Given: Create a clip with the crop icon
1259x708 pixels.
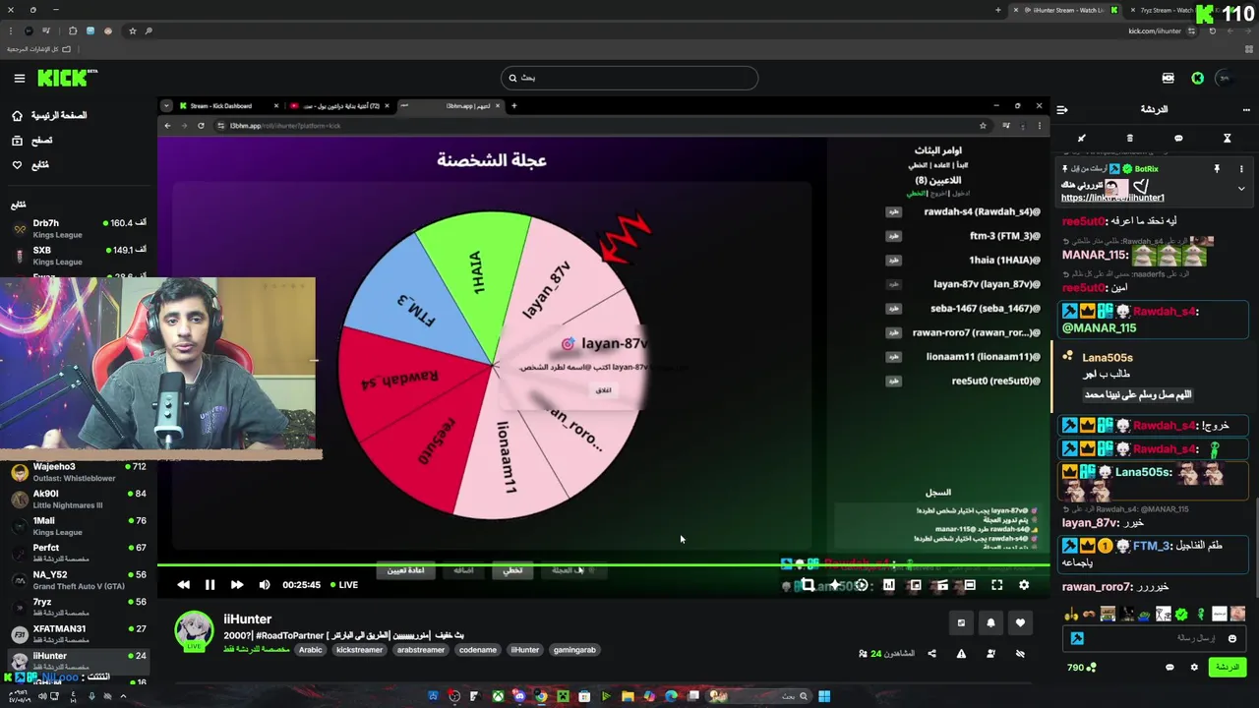Looking at the screenshot, I should click(808, 585).
